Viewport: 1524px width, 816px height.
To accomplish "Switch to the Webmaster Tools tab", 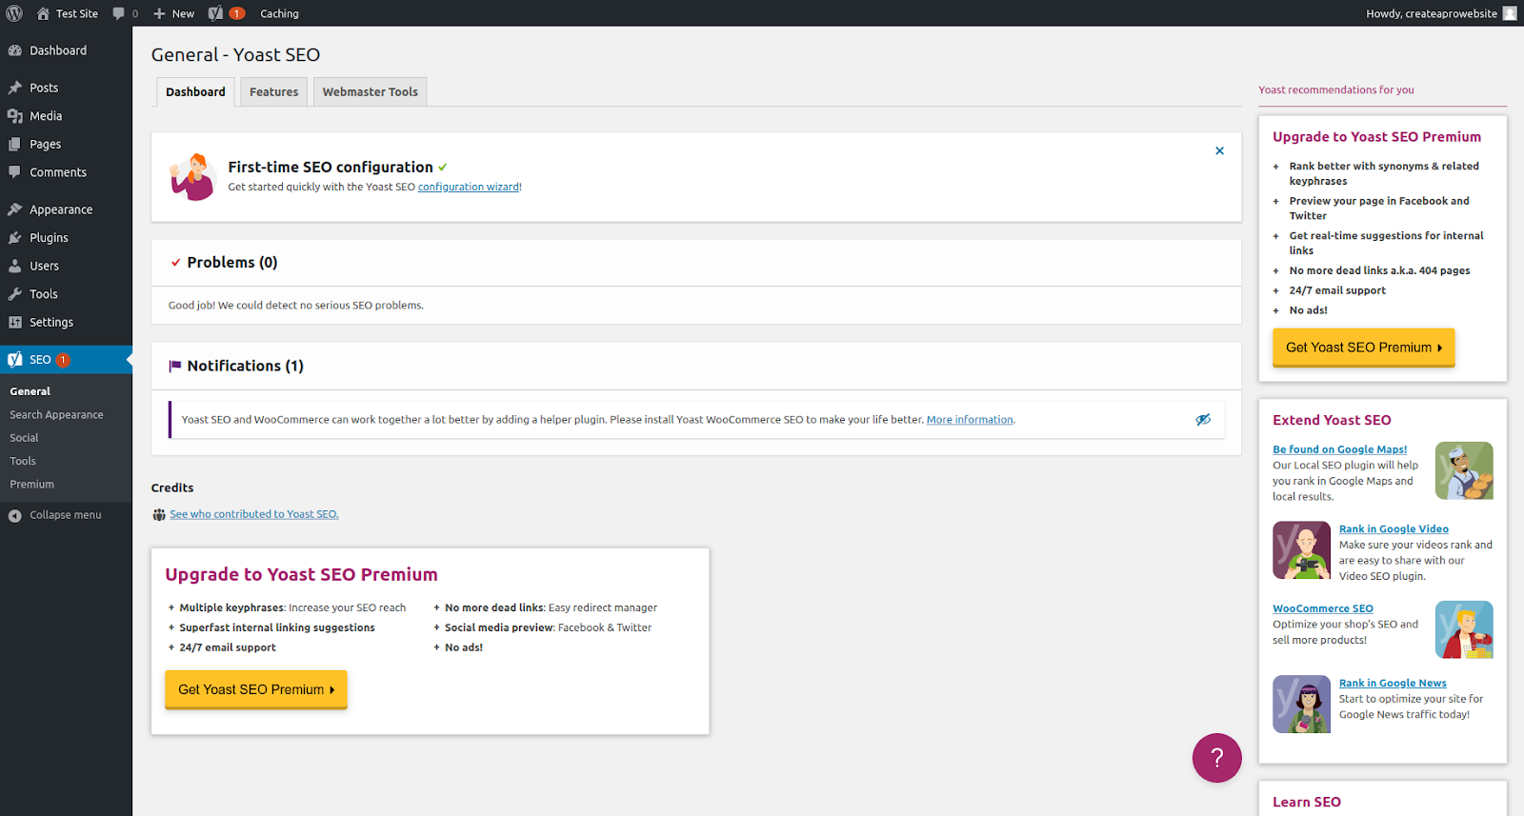I will pyautogui.click(x=370, y=92).
